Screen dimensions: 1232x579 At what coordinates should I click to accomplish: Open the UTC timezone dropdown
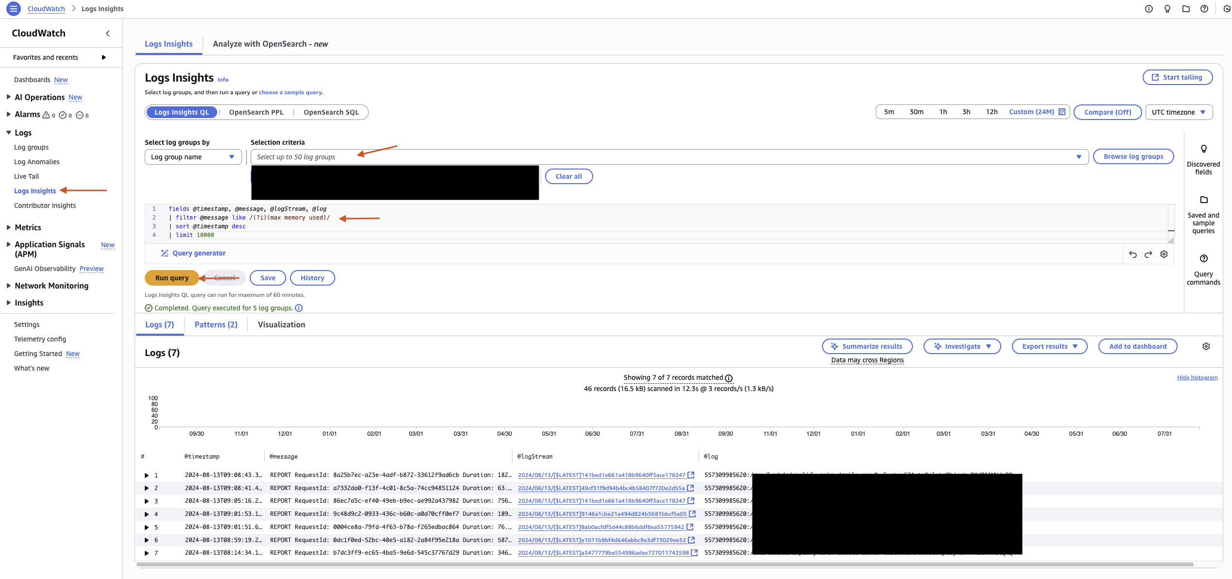point(1178,112)
